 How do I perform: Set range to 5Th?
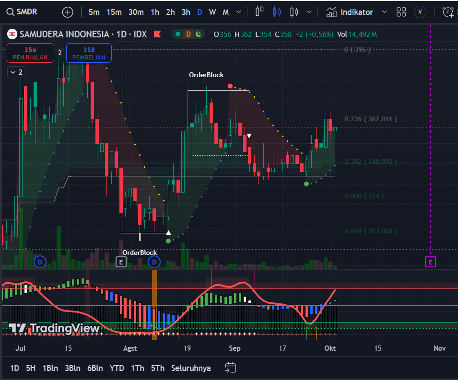tap(158, 368)
